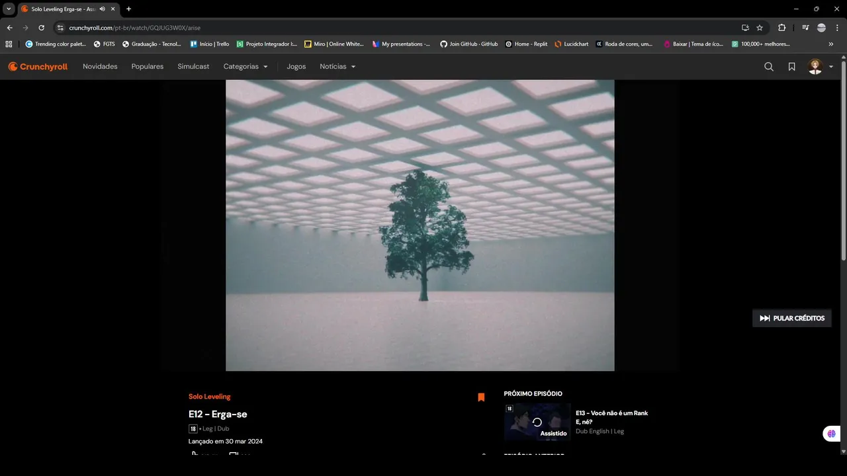847x476 pixels.
Task: Click the Crunchyroll logo
Action: coord(38,67)
